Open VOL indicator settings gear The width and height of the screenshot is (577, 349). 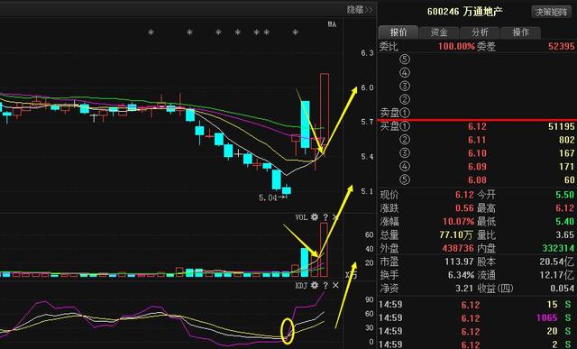(x=315, y=216)
